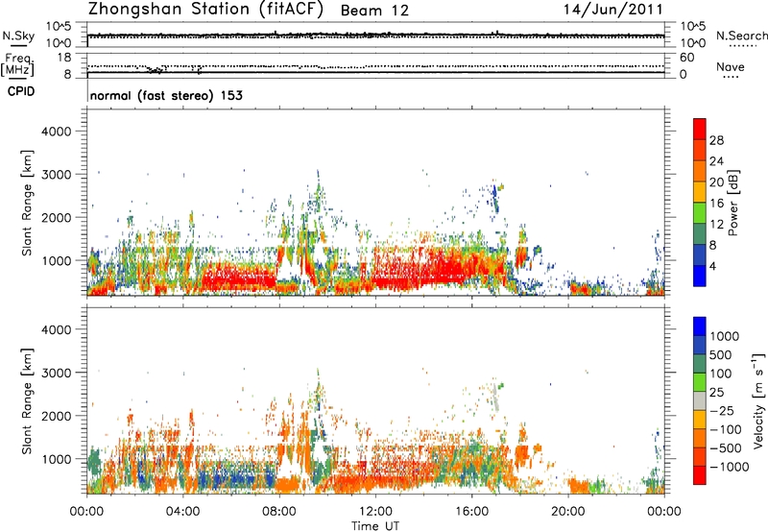Click the date "14/Jun/2011"

(612, 10)
